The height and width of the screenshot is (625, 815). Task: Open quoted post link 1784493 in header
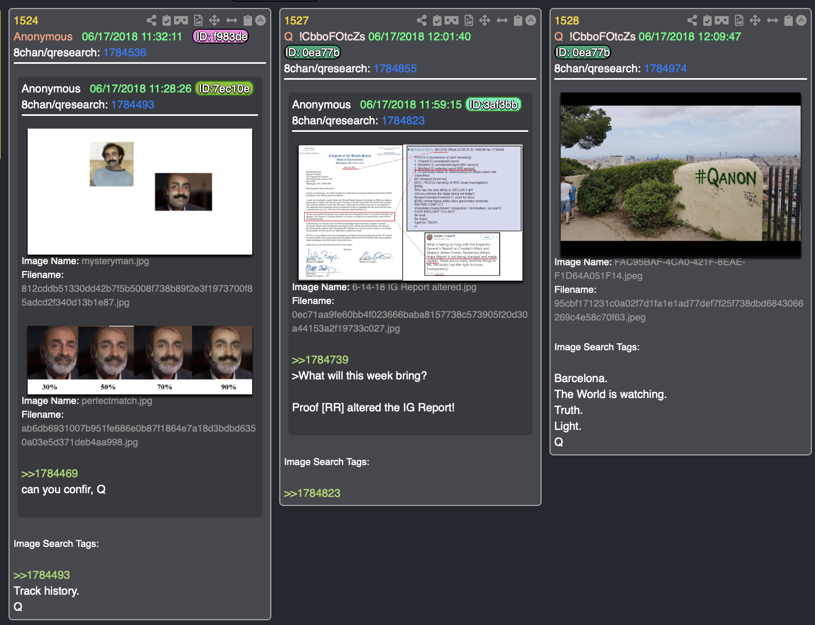click(132, 105)
